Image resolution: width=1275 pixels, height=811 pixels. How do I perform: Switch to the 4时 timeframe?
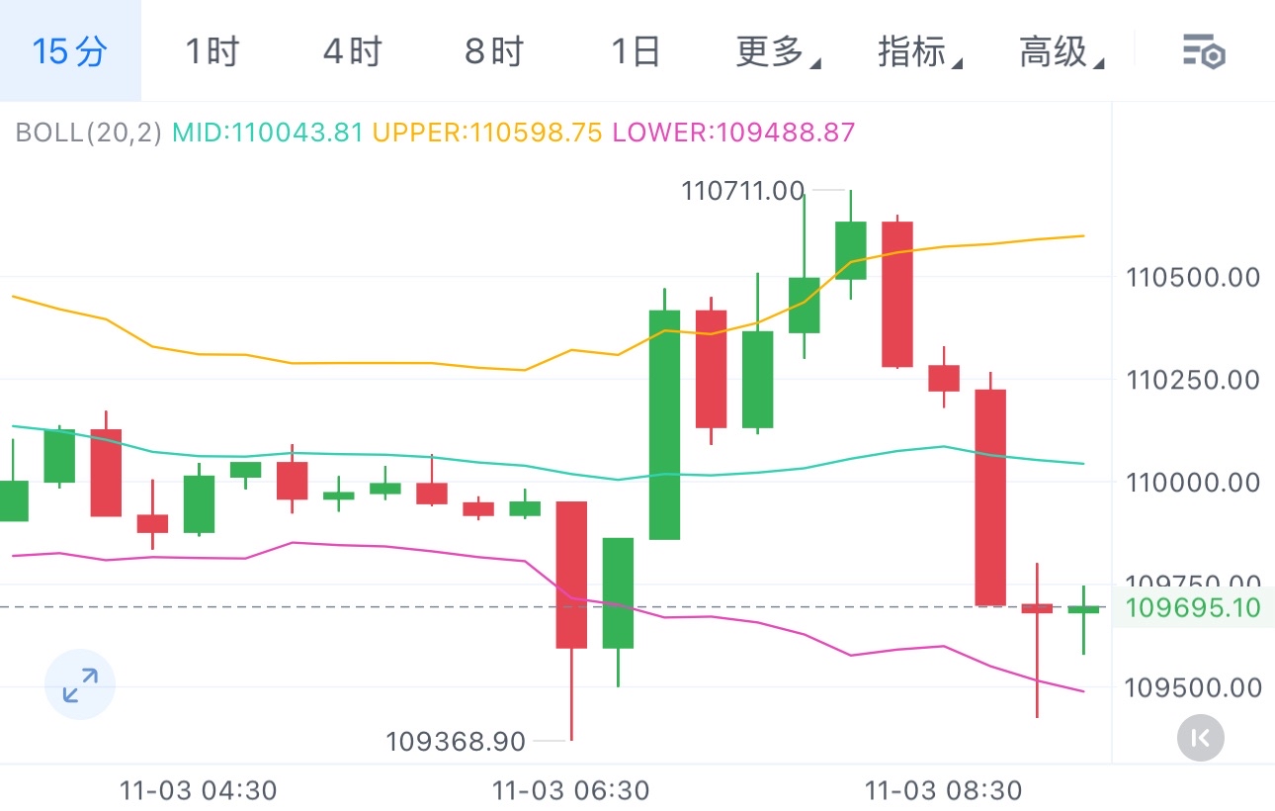coord(352,50)
